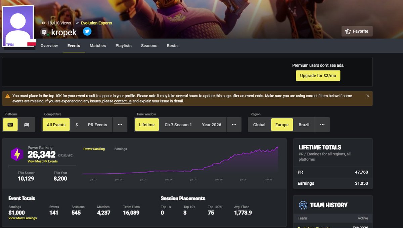The width and height of the screenshot is (403, 228).
Task: Open kropek's Twitter profile icon
Action: (x=87, y=32)
